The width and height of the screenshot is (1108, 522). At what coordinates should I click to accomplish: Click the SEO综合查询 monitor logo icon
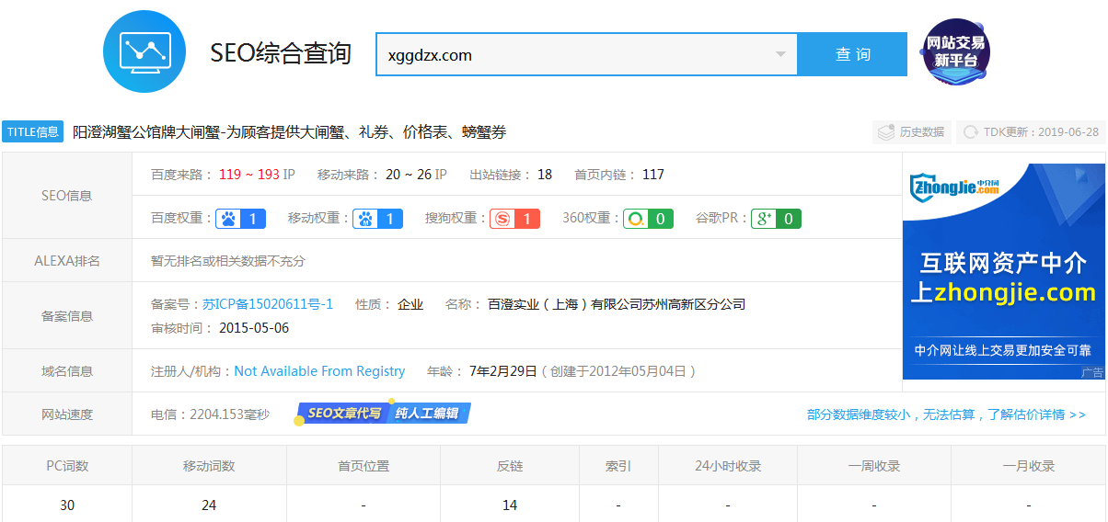pos(144,51)
